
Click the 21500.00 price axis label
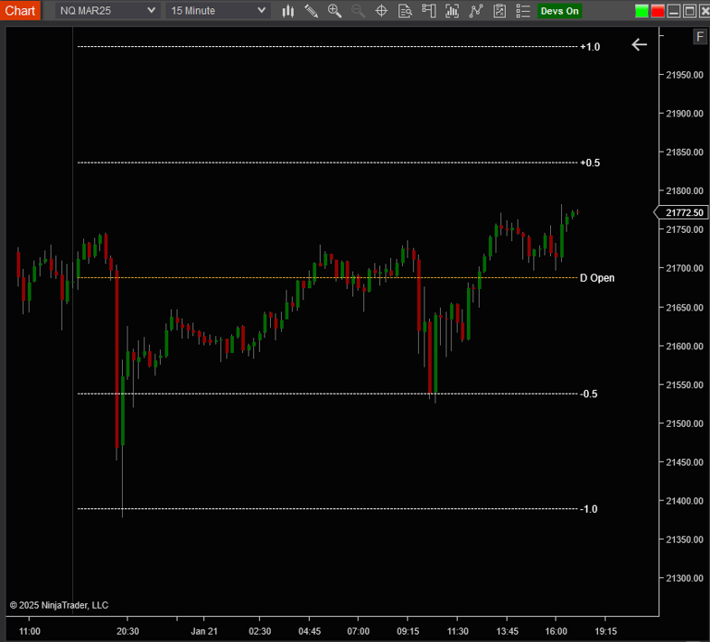point(684,423)
